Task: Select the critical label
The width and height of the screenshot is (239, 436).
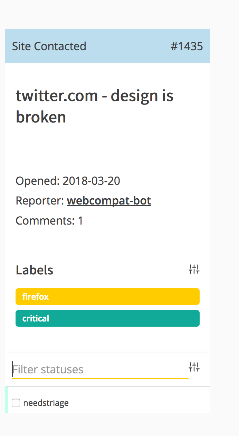Action: 107,318
